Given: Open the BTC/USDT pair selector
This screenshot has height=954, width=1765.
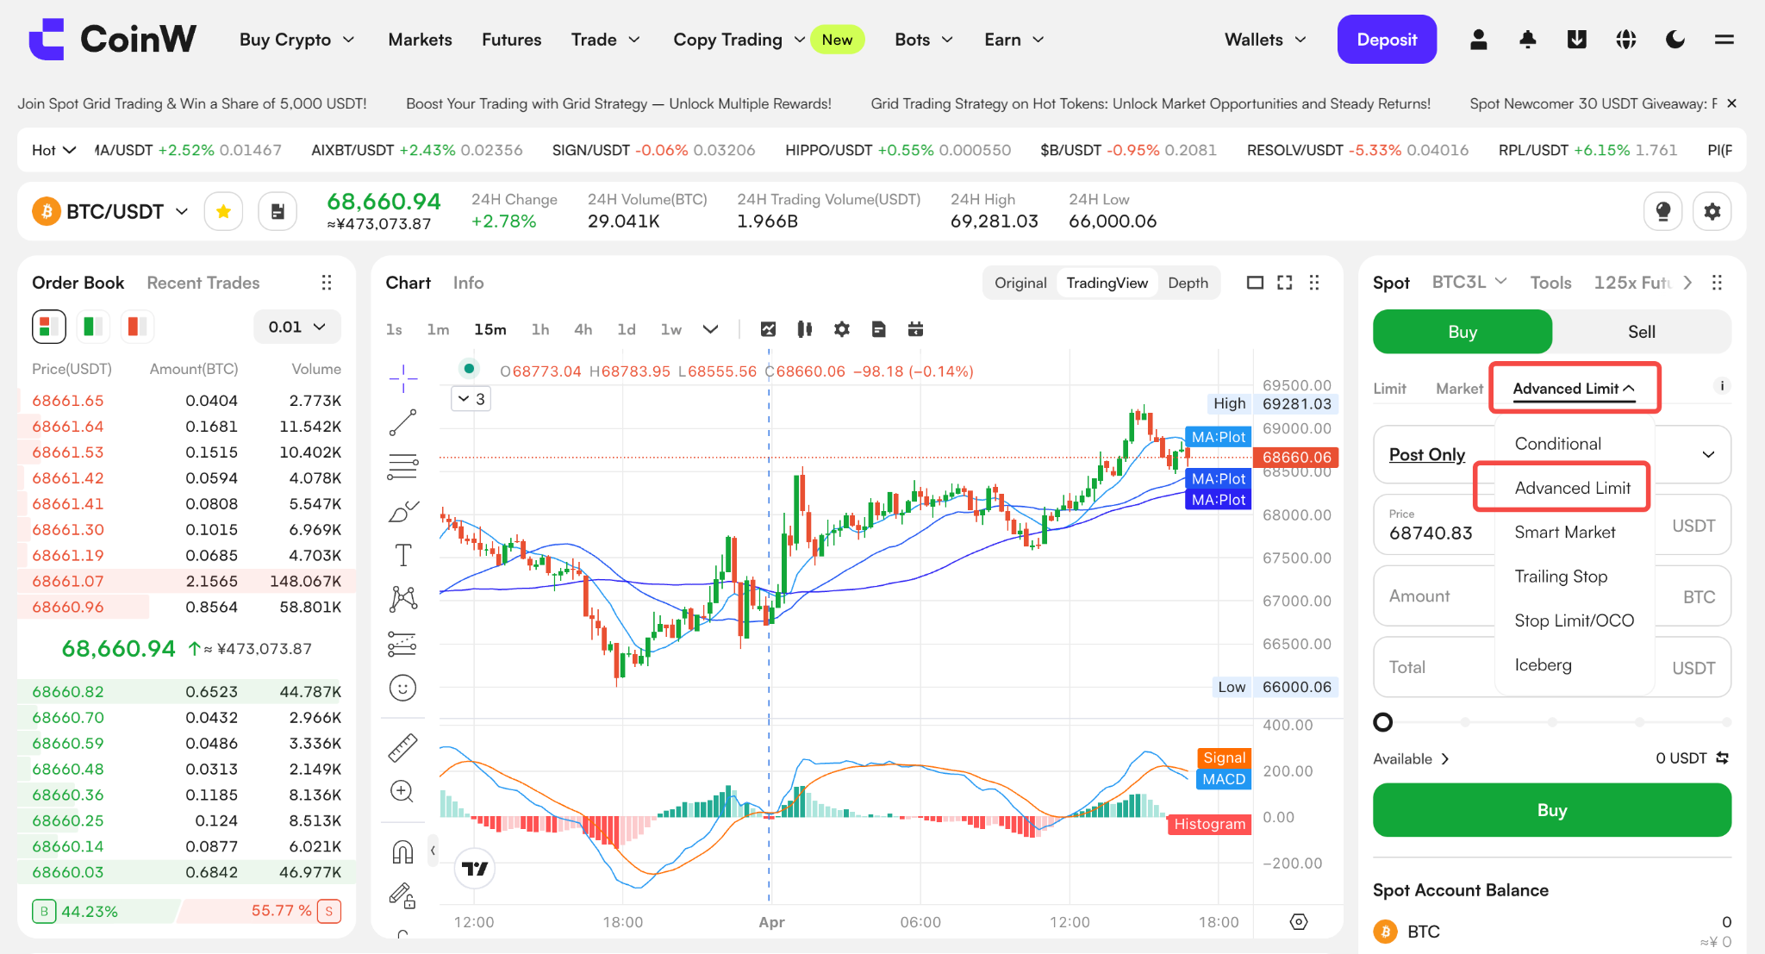Looking at the screenshot, I should click(x=110, y=211).
